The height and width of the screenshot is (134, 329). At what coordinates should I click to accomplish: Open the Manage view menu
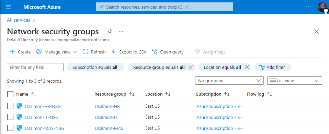(x=57, y=52)
